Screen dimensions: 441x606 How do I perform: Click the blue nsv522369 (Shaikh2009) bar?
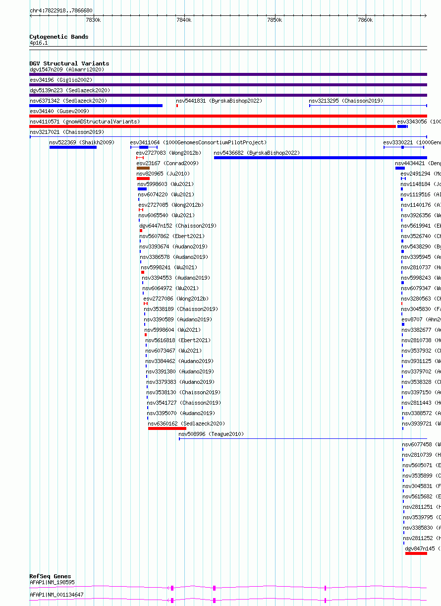coord(73,147)
